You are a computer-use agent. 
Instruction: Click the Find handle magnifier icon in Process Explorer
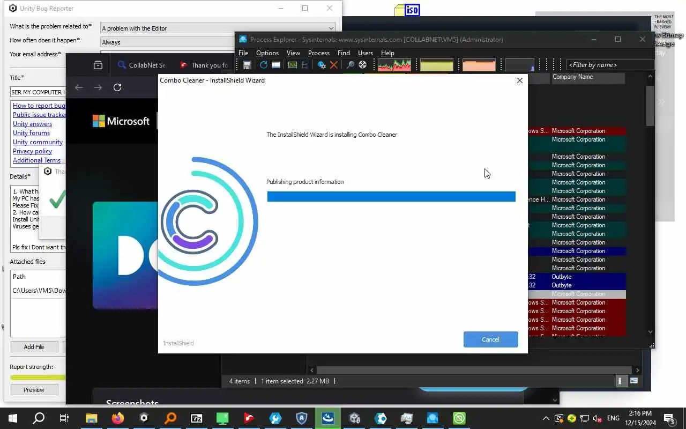pyautogui.click(x=350, y=65)
